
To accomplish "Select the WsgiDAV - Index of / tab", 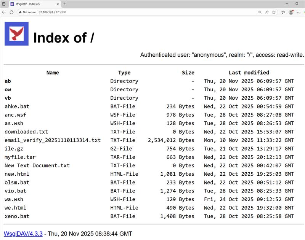I will (32, 4).
